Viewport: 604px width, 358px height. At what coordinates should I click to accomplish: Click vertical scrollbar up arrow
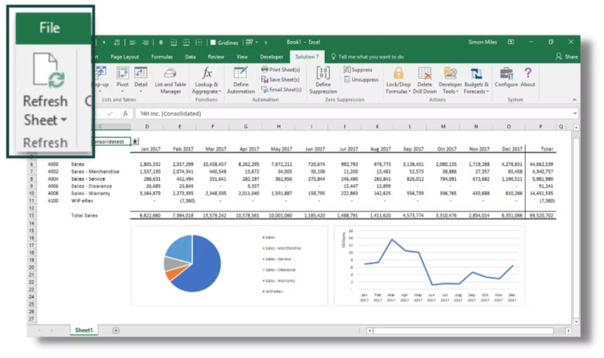click(576, 127)
